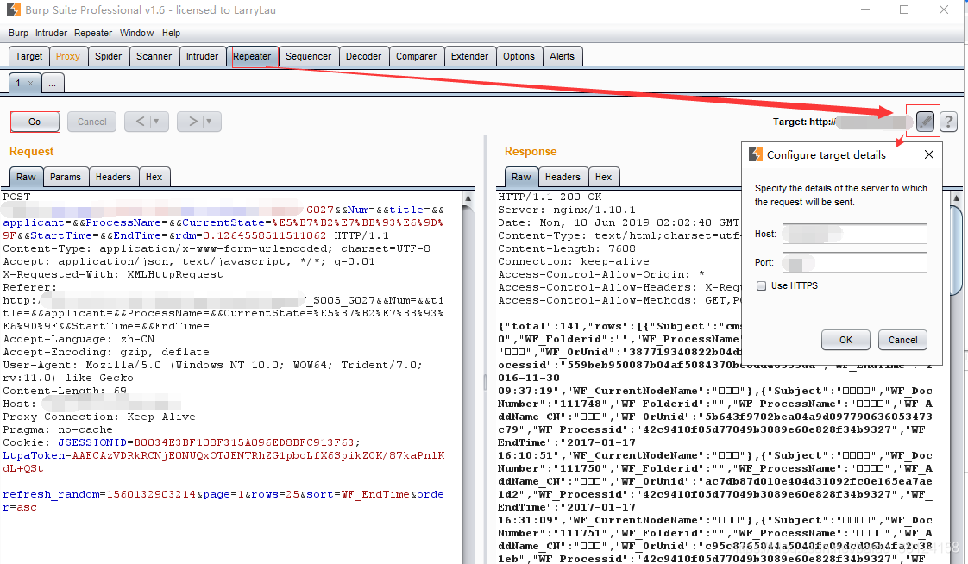
Task: Open the Intruder menu in the menu bar
Action: pos(51,34)
